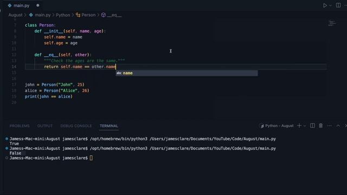
Task: Click the 'print(john == alice)' line
Action: [49, 96]
